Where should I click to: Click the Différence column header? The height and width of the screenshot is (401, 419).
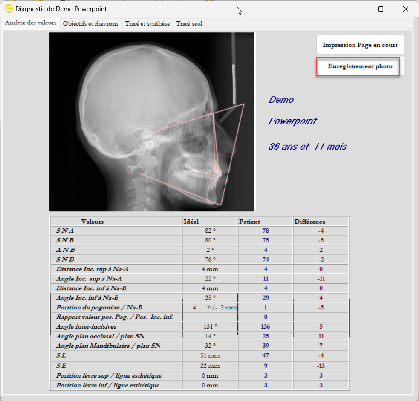coord(309,222)
